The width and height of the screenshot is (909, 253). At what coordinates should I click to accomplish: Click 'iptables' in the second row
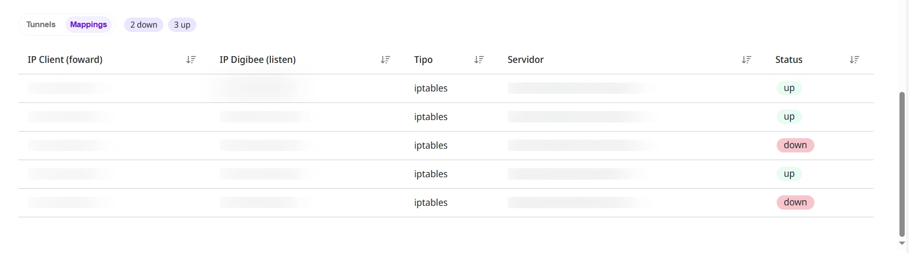pyautogui.click(x=431, y=117)
